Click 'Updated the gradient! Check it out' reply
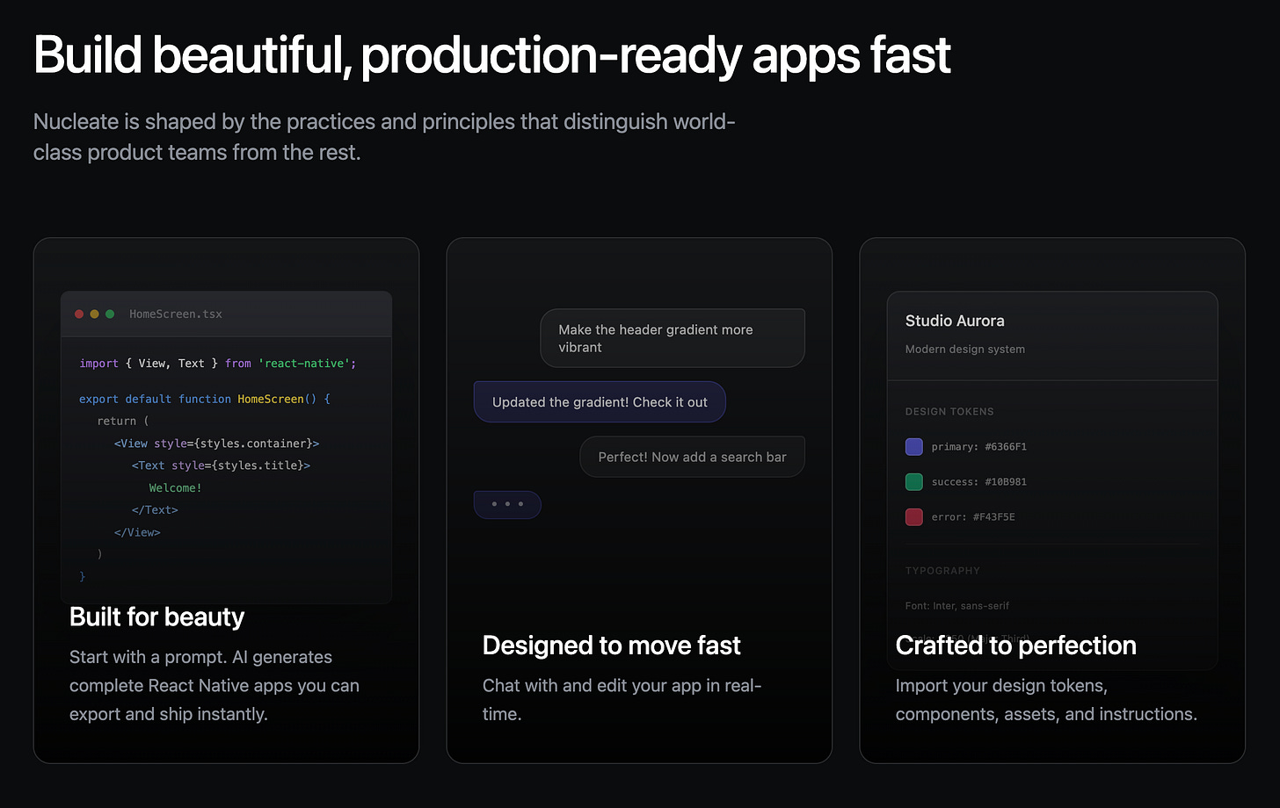The height and width of the screenshot is (808, 1280). click(600, 401)
